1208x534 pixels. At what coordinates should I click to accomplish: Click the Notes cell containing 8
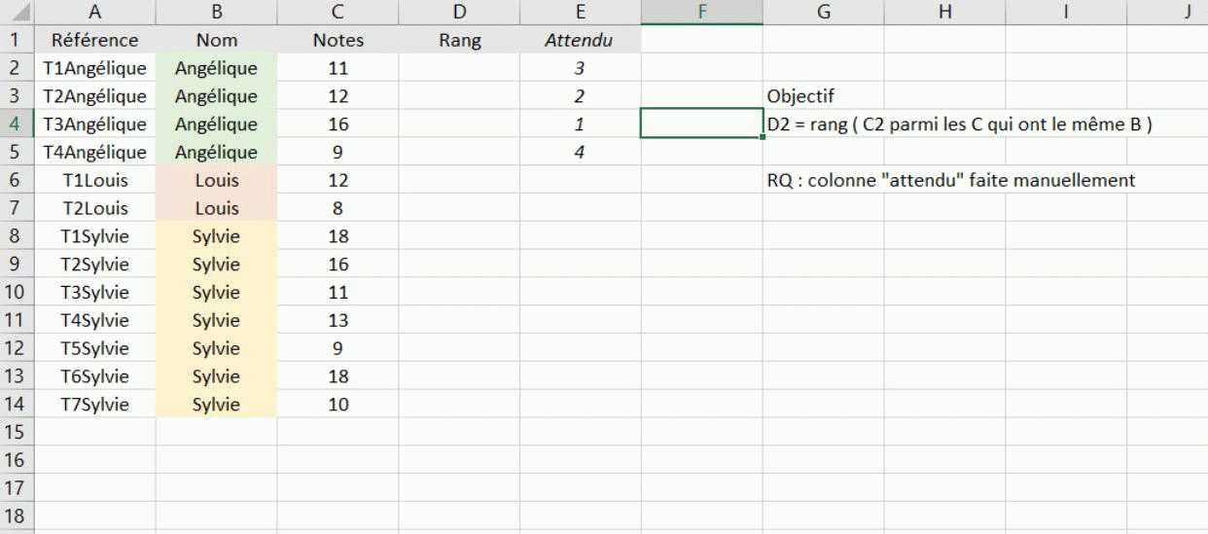click(x=338, y=209)
